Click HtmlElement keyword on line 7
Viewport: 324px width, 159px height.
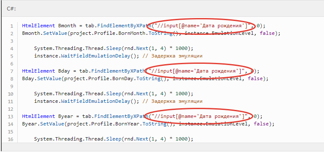38,71
